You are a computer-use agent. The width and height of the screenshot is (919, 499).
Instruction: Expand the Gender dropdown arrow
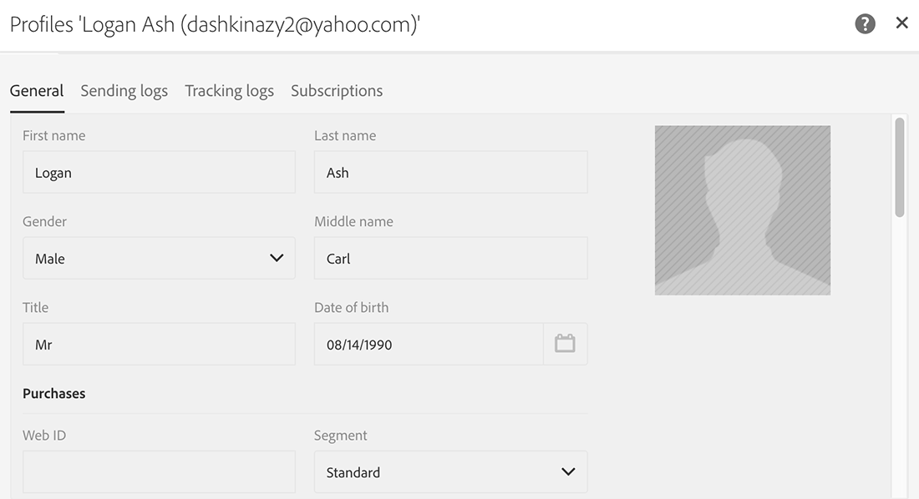pos(277,259)
